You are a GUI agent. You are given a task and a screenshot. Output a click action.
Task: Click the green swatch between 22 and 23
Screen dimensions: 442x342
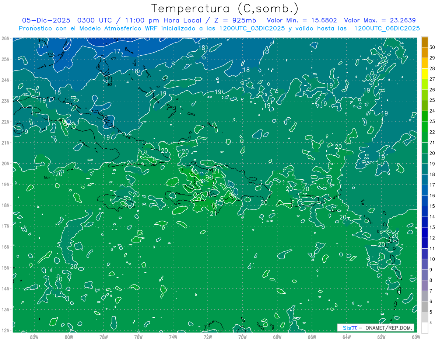(x=425, y=127)
